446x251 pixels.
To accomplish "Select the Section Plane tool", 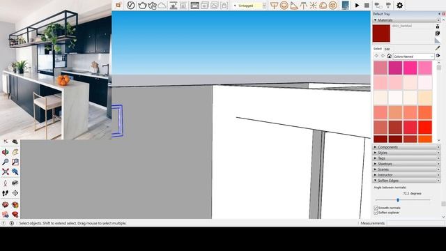I will 15,193.
